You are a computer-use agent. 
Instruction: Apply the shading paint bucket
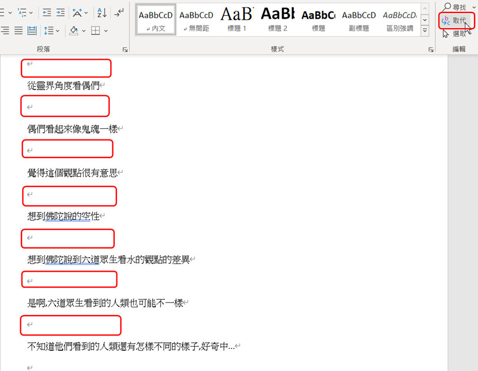tap(73, 30)
